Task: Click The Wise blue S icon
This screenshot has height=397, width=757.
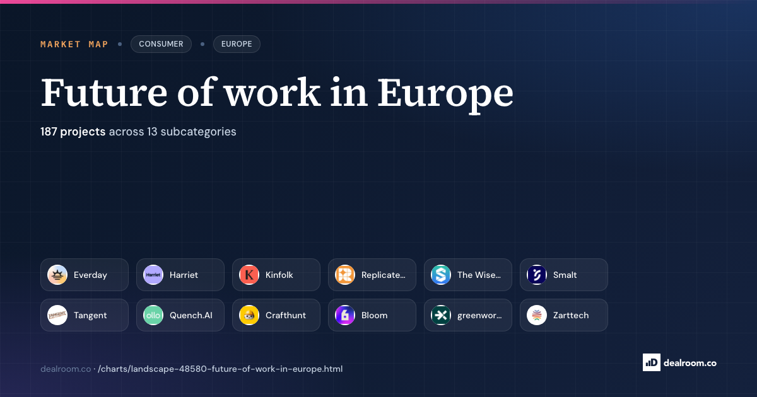Action: (441, 275)
